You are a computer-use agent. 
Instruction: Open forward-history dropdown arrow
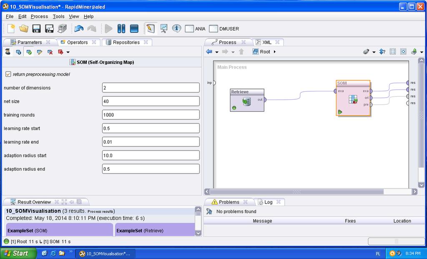(x=233, y=52)
